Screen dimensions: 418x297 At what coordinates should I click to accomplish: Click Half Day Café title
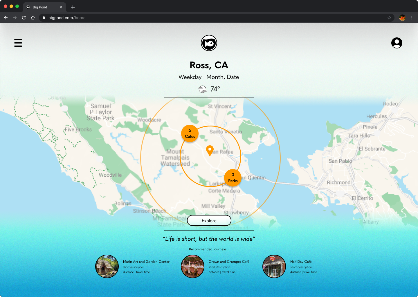click(301, 262)
